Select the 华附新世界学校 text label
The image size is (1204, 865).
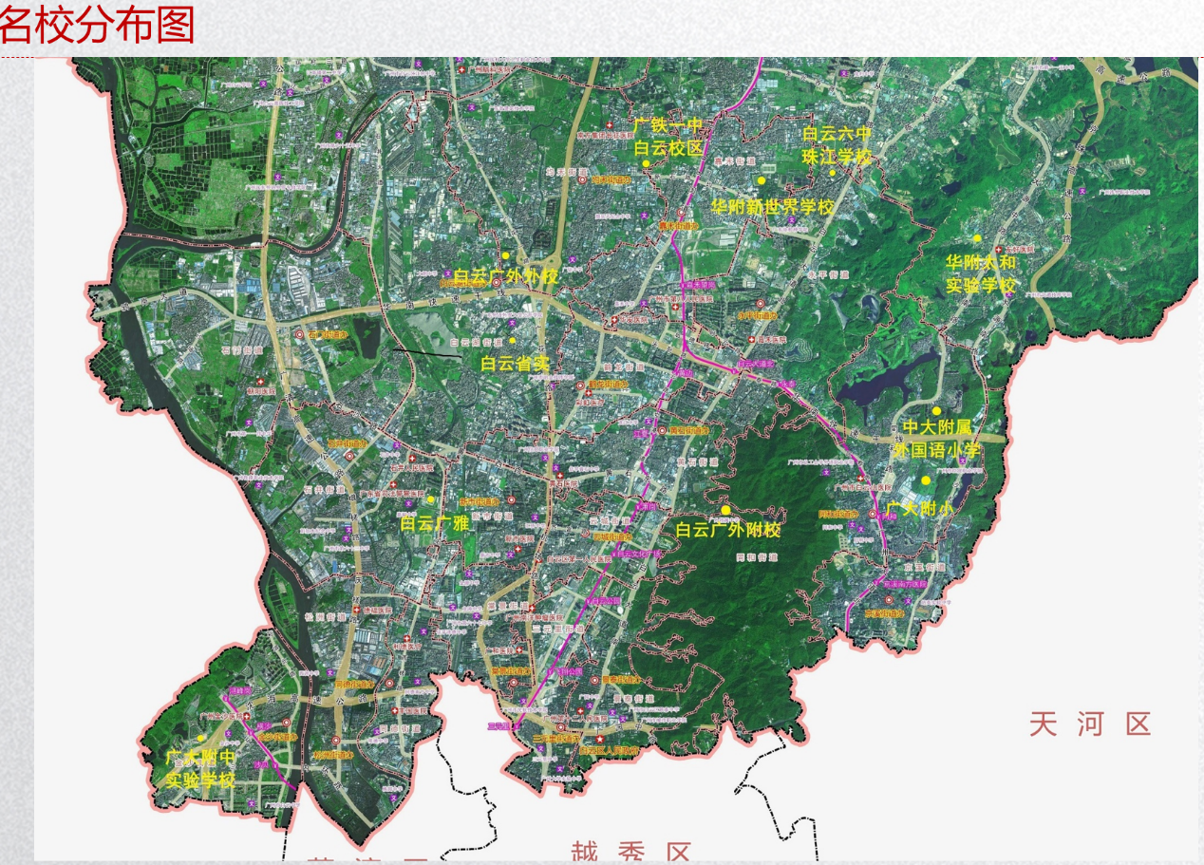772,206
